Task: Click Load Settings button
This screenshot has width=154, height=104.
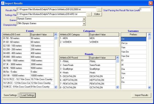Action: [28, 95]
